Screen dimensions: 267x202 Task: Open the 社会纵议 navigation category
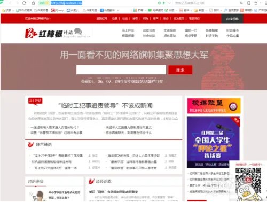(149, 36)
